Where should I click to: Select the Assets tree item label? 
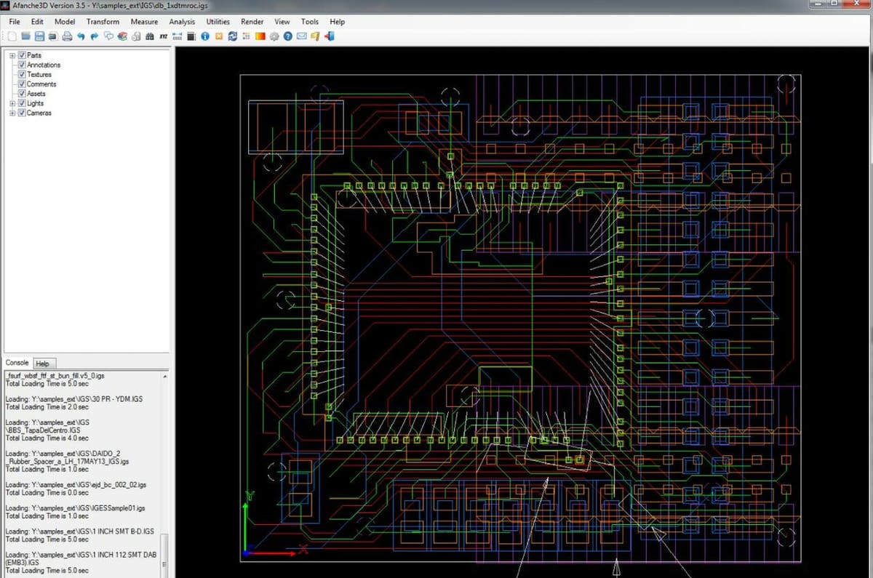click(x=36, y=94)
